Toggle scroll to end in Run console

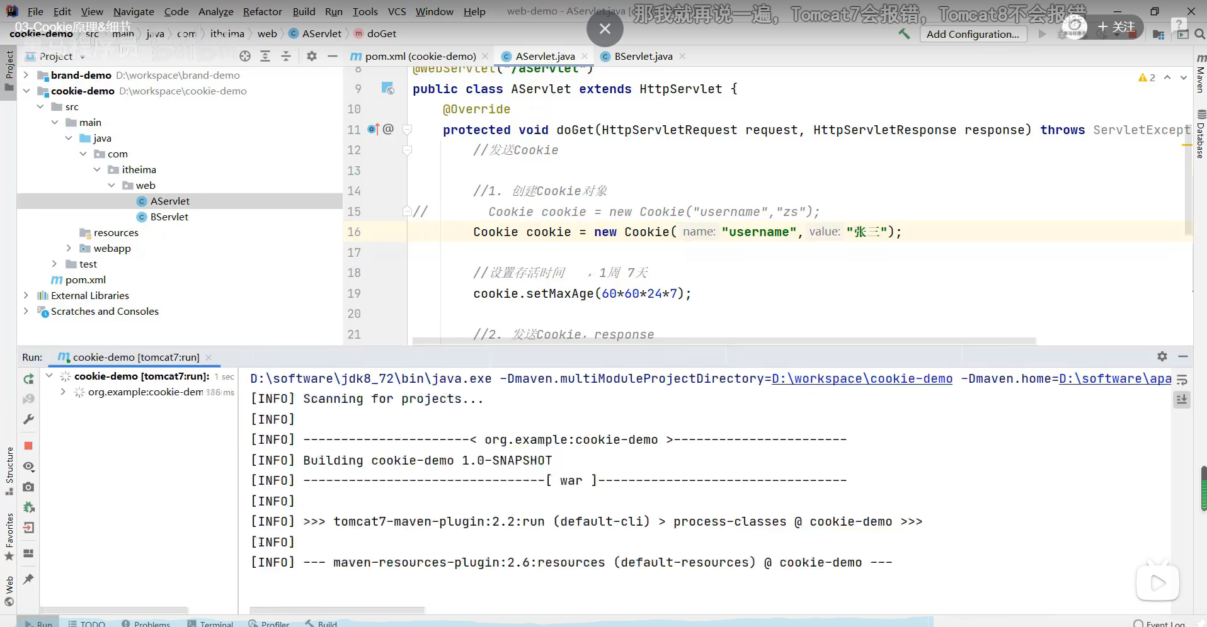click(x=1182, y=399)
